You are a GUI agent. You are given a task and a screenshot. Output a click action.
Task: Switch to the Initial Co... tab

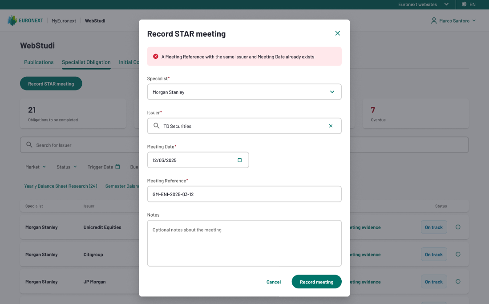[x=129, y=62]
